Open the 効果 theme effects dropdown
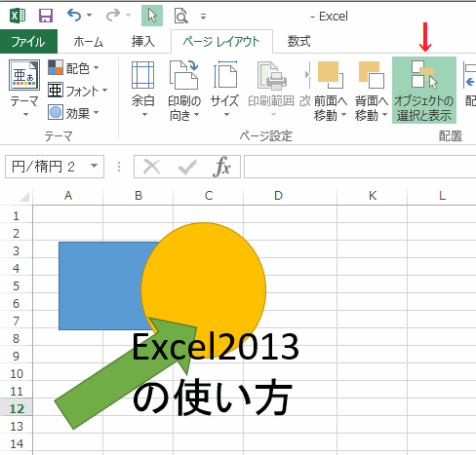476x455 pixels. 73,113
